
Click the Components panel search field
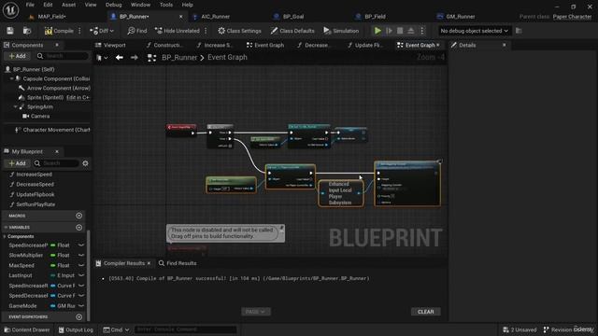coord(63,56)
